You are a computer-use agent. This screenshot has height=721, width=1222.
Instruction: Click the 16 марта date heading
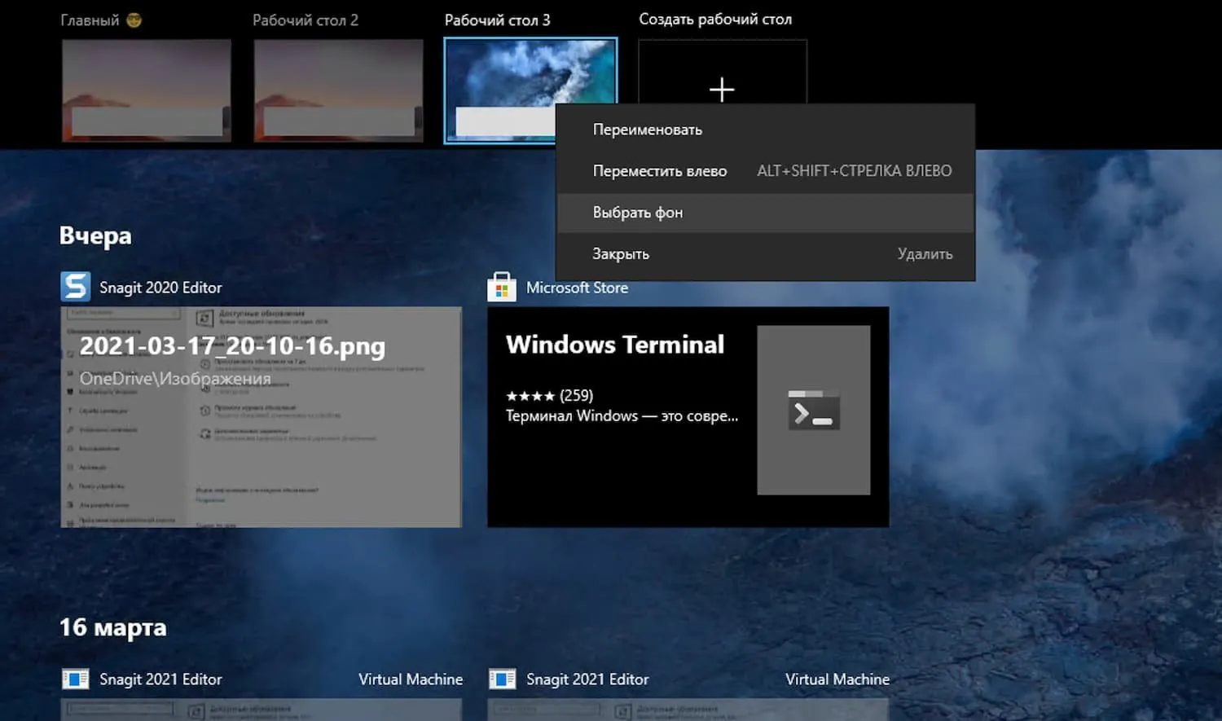tap(113, 627)
